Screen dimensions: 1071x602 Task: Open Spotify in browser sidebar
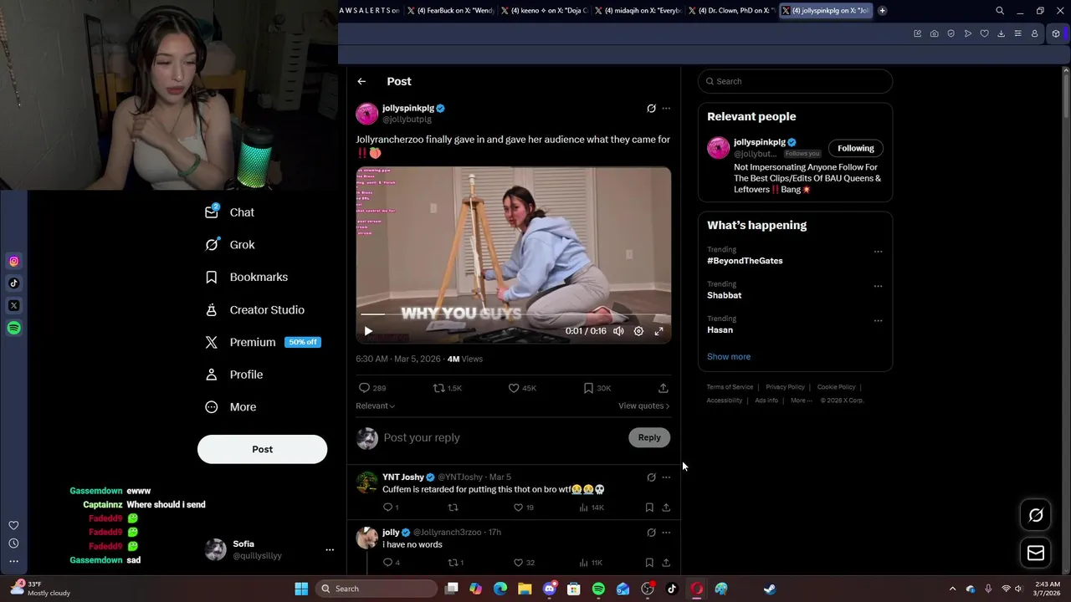(x=13, y=328)
